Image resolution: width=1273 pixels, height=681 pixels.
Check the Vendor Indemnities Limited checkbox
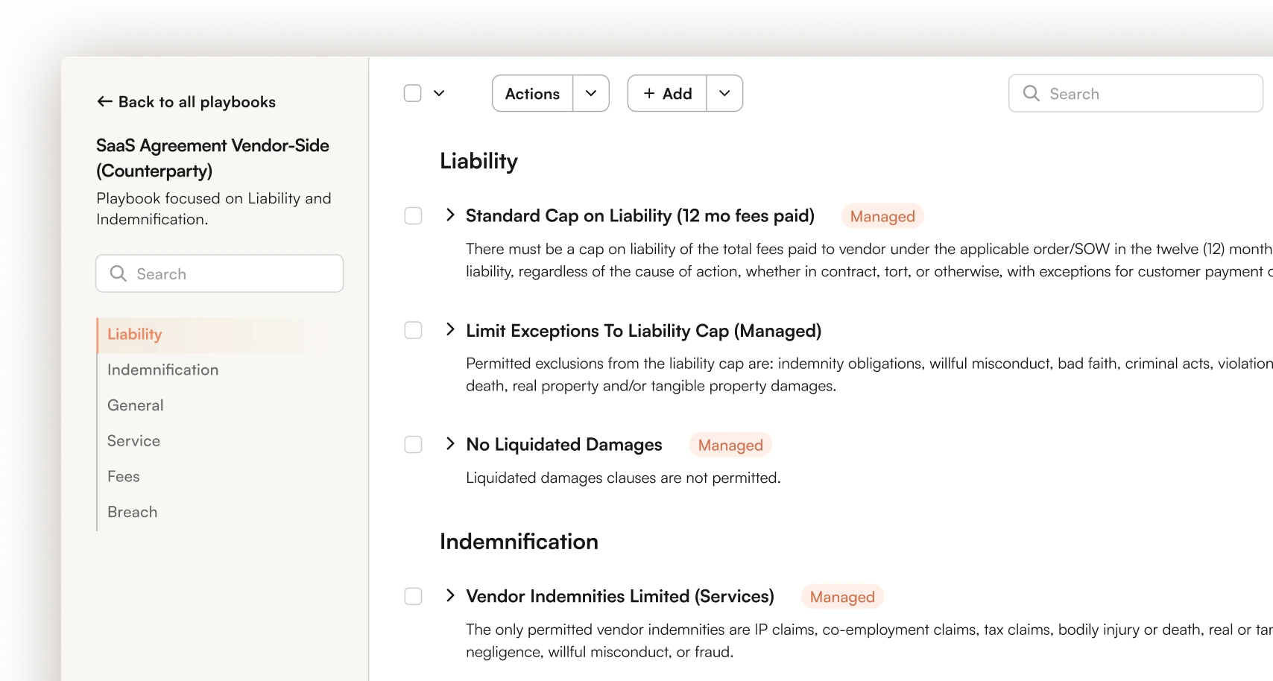click(x=413, y=596)
